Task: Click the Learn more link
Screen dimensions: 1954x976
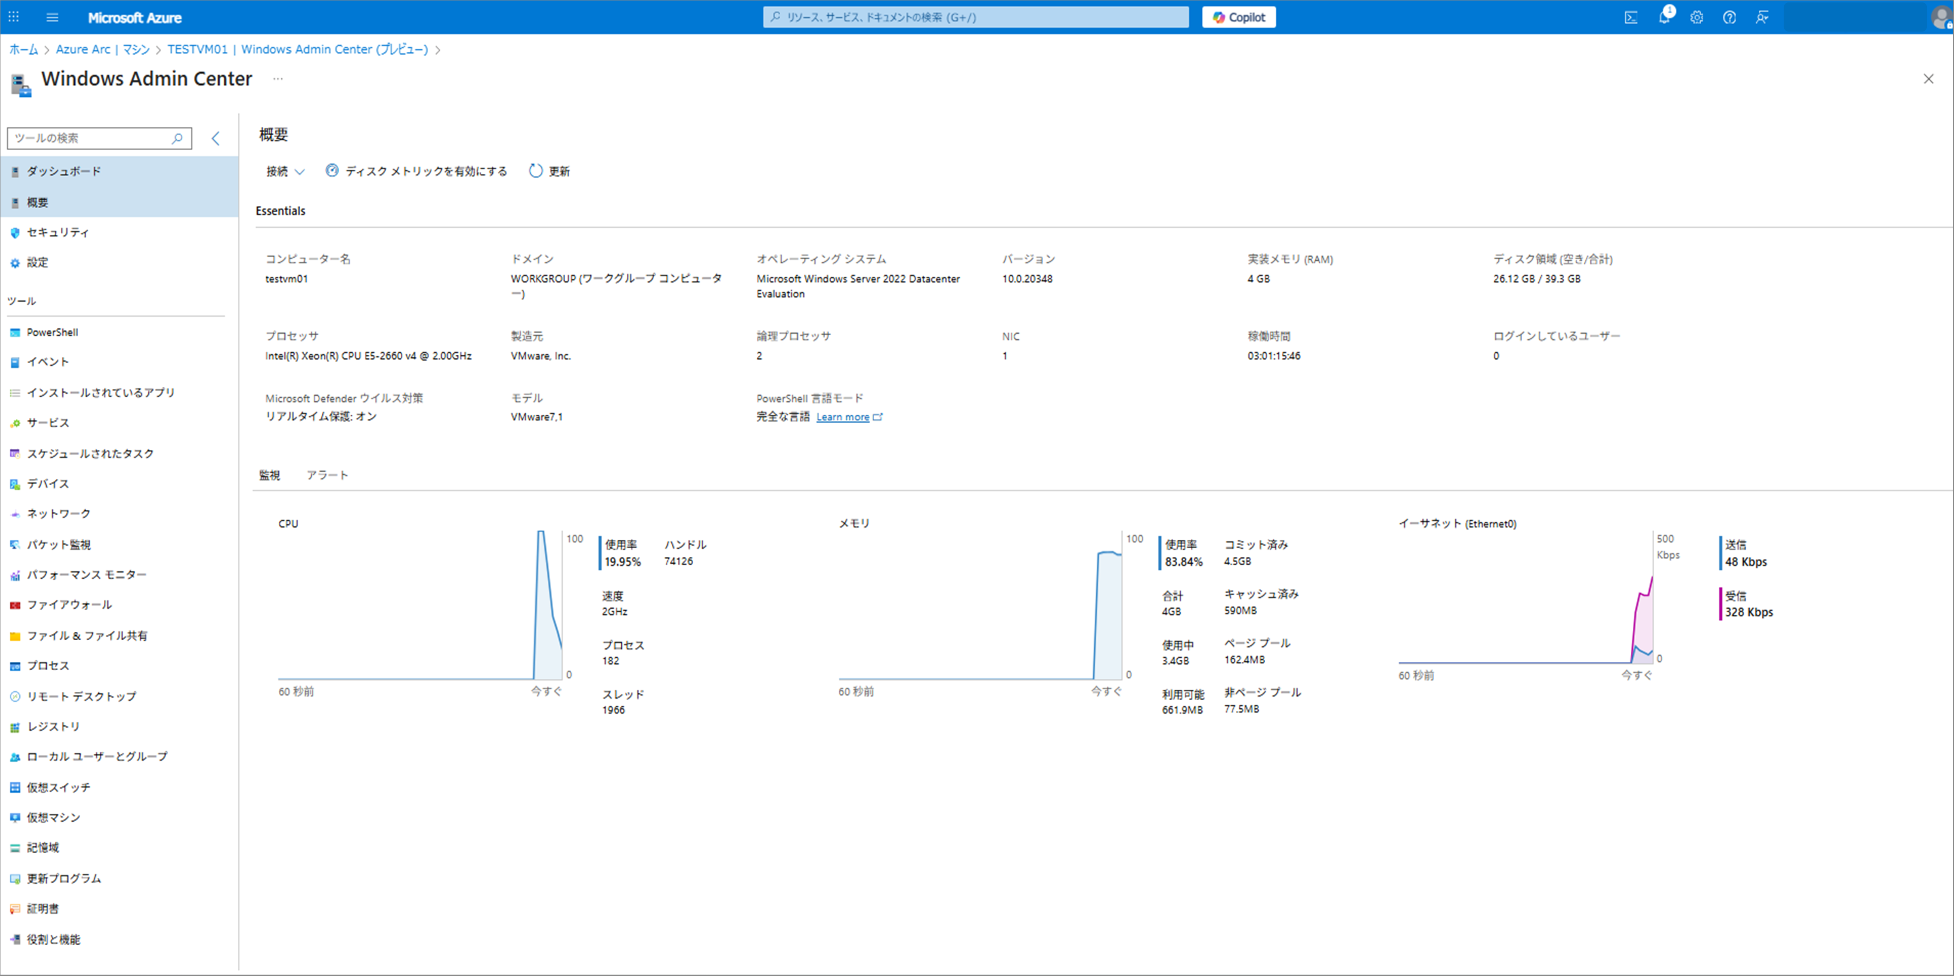Action: pyautogui.click(x=843, y=417)
